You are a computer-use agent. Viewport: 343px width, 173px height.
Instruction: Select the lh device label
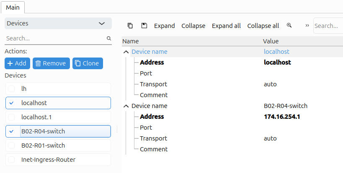tap(24, 89)
